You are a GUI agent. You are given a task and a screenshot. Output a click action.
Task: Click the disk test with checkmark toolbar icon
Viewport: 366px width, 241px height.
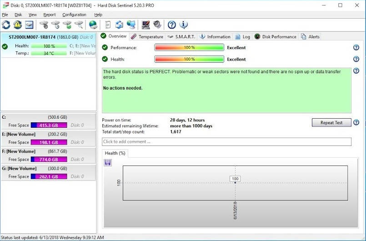pos(67,25)
